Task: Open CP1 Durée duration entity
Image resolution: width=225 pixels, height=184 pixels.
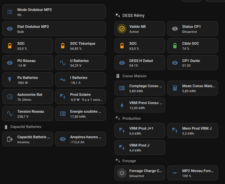Action: 193,63
